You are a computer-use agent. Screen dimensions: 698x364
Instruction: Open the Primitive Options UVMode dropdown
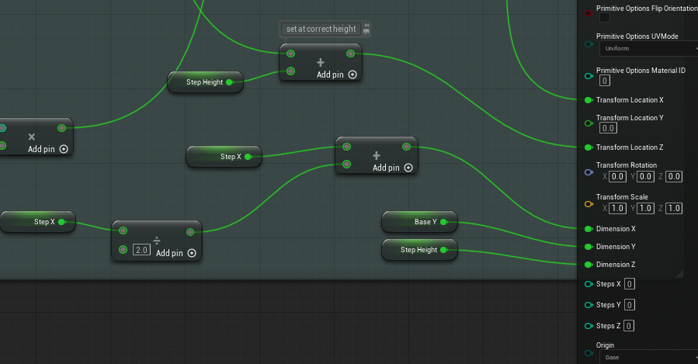pos(648,48)
